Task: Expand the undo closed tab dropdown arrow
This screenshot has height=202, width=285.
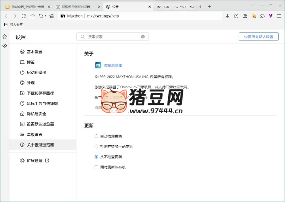Action: (45, 16)
